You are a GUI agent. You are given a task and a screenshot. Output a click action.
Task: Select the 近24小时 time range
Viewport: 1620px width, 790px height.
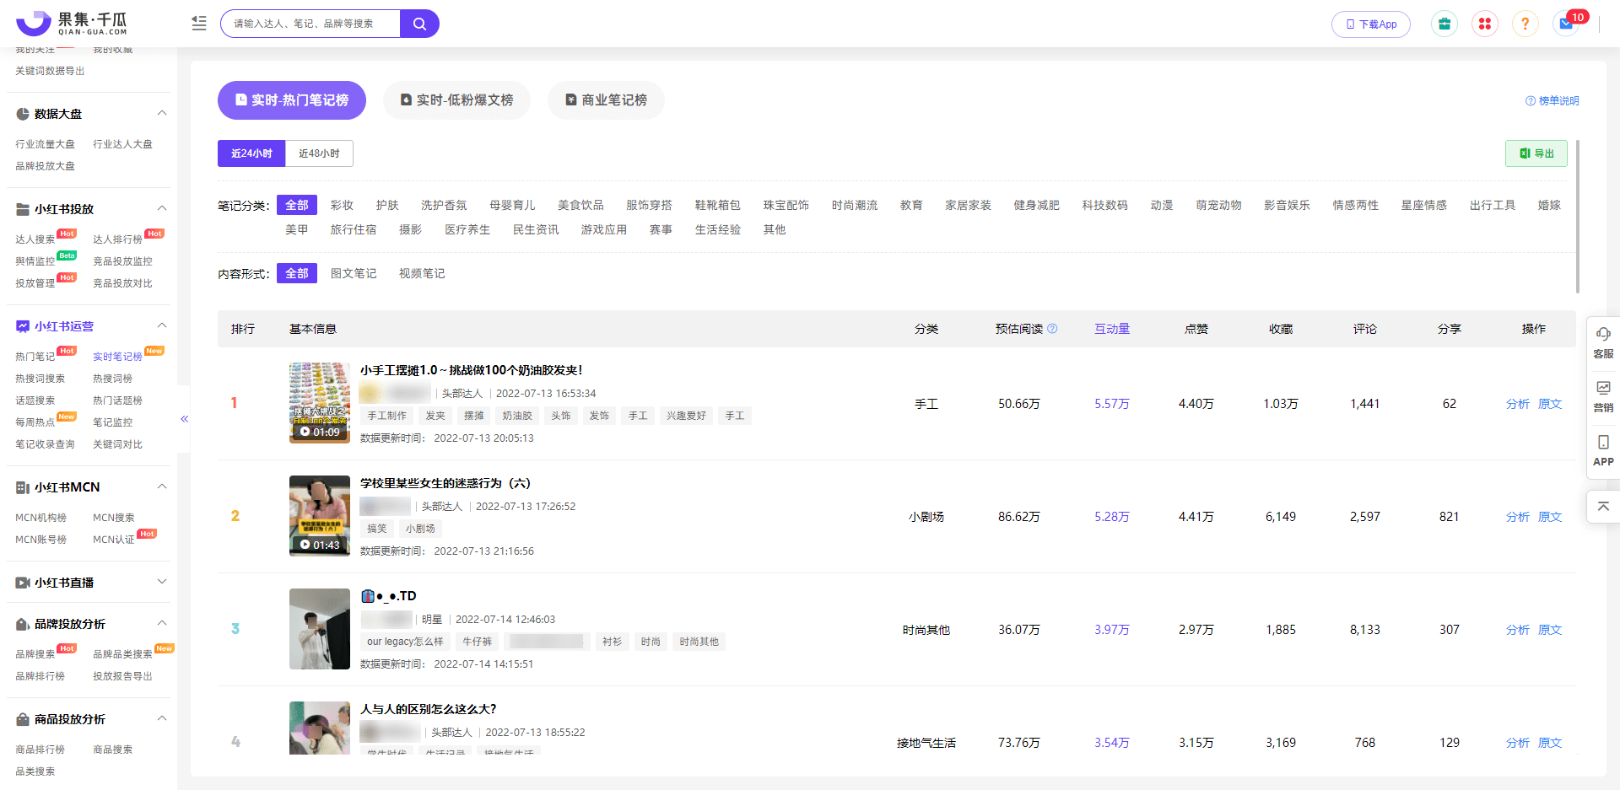[x=251, y=153]
